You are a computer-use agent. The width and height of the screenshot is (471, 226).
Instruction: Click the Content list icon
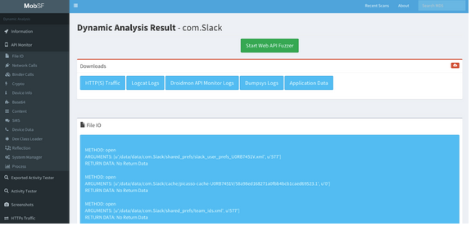(x=7, y=111)
